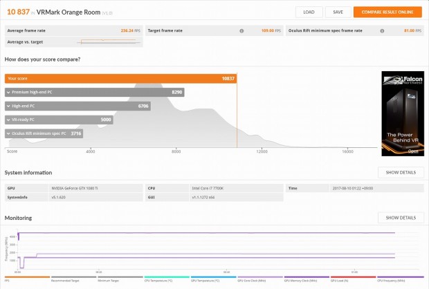Screen dimensions: 429x289
Task: Open Compare Result Online
Action: pos(387,12)
